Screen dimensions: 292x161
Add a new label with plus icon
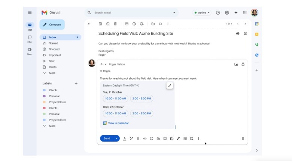point(76,83)
